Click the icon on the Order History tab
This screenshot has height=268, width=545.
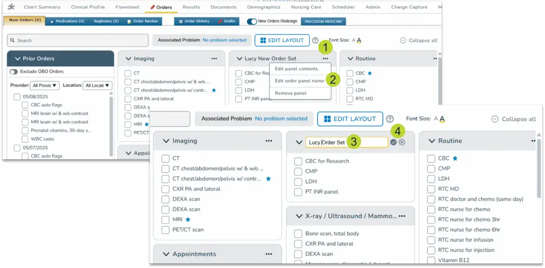click(180, 21)
